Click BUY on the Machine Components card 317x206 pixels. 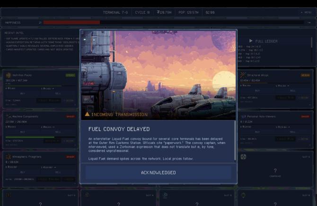pos(23,132)
